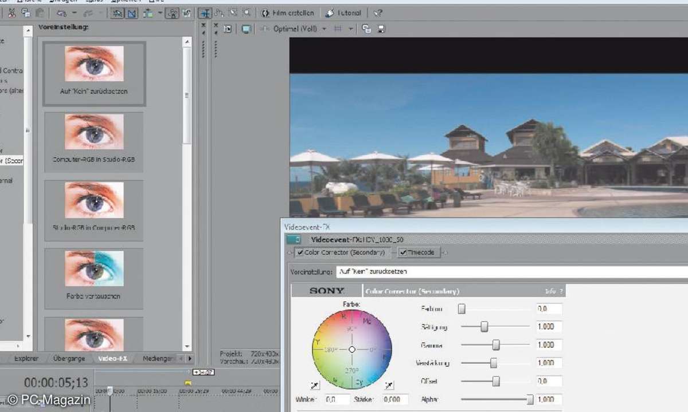Click the Info ? link in Color Corrector header
688x412 pixels.
(x=554, y=291)
